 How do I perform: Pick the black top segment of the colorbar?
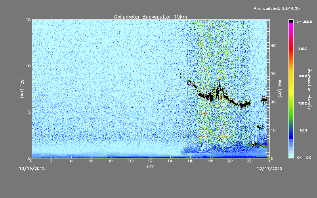tap(291, 21)
